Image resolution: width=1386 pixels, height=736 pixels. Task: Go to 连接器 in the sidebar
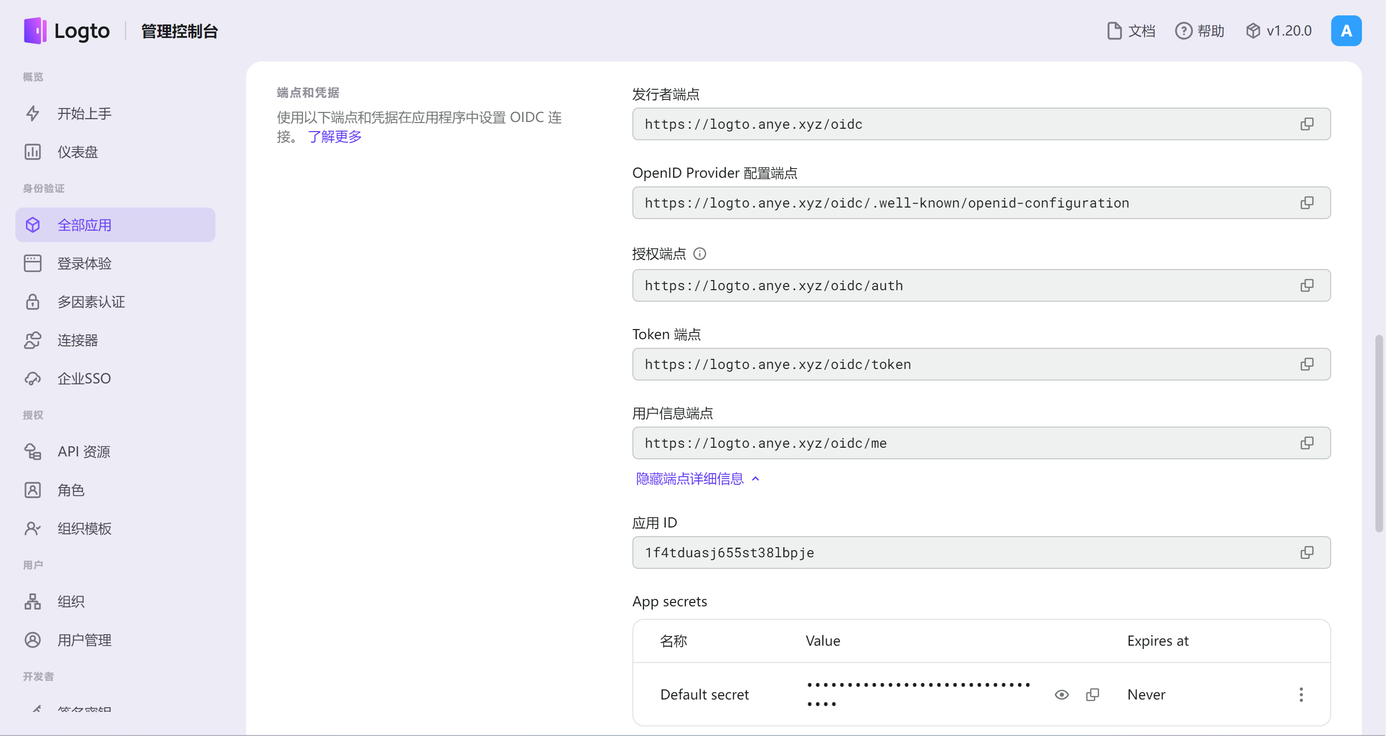78,340
